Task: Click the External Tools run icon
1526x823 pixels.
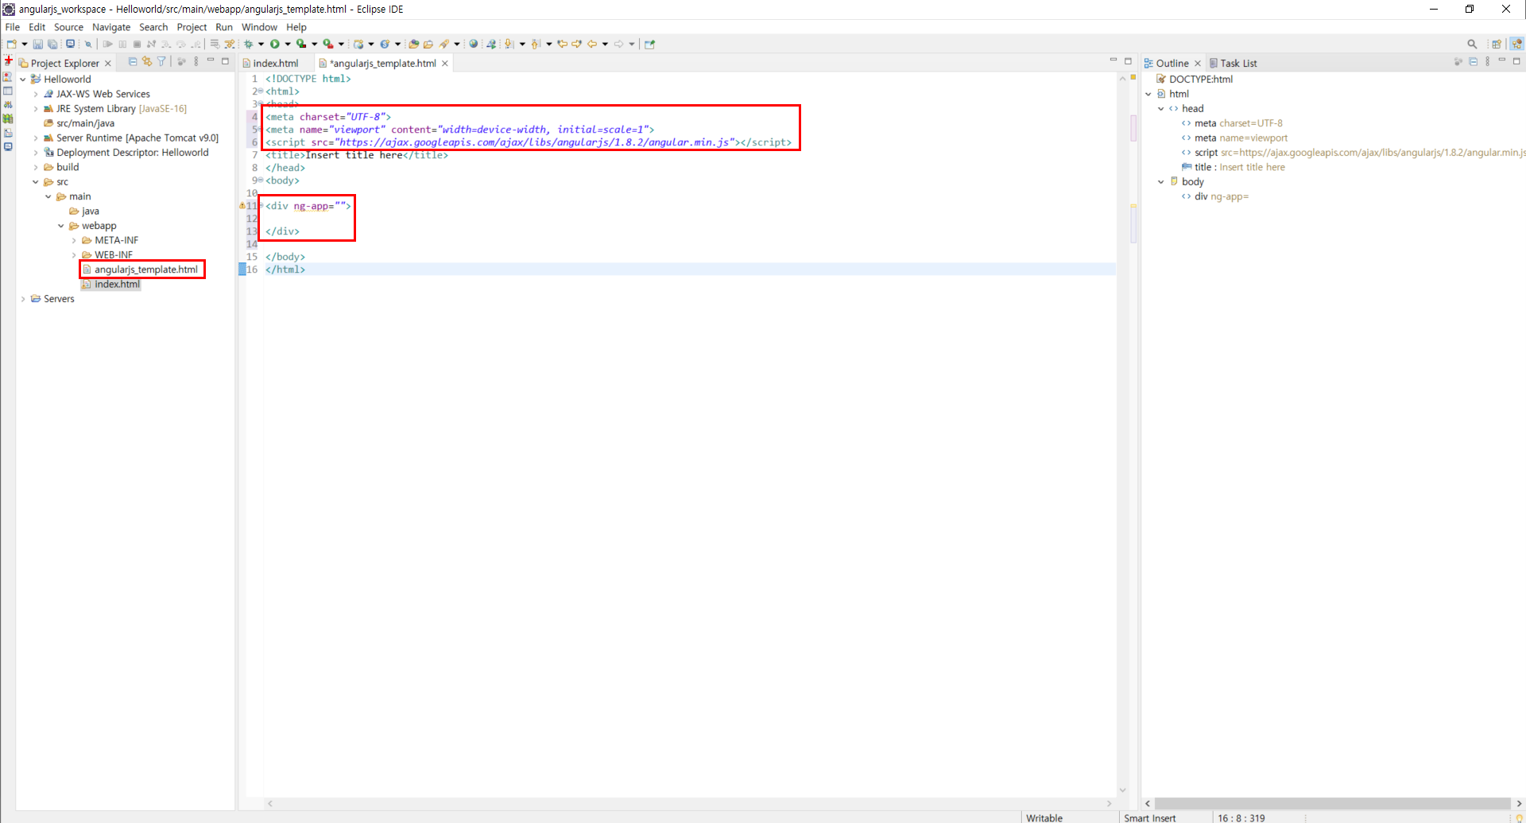Action: (327, 45)
